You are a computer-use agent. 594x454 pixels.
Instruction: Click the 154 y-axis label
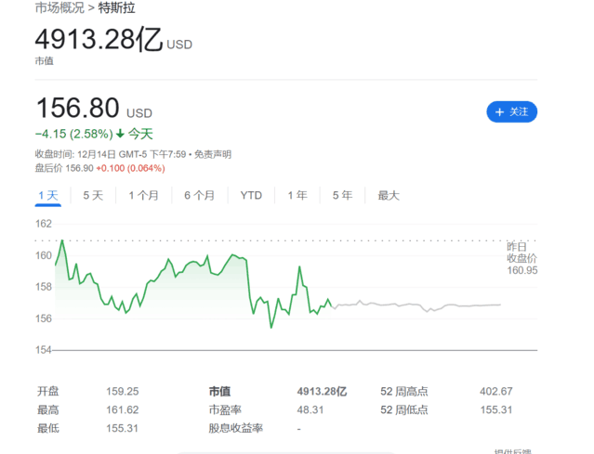[x=43, y=350]
